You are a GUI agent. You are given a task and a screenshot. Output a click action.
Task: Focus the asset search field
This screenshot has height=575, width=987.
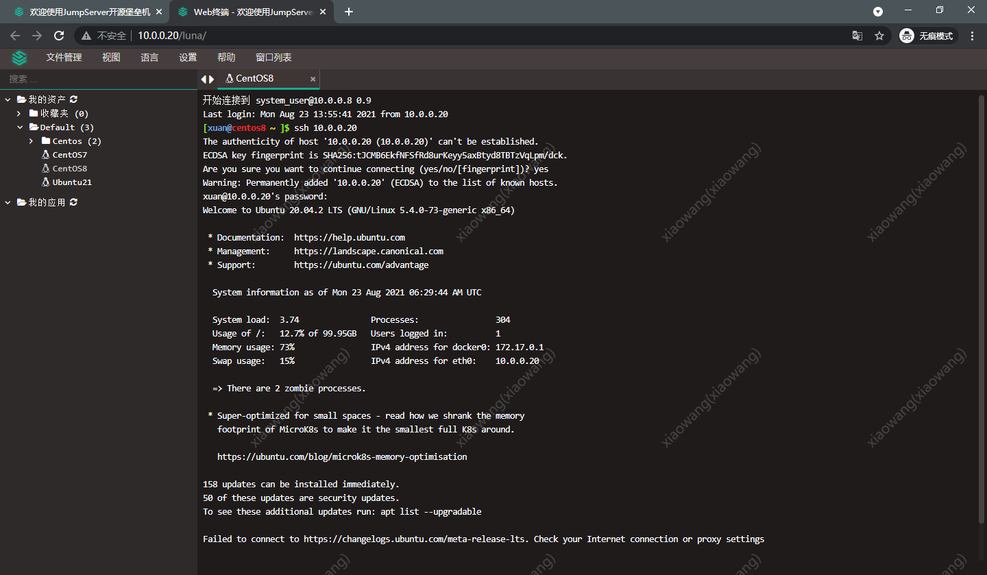pyautogui.click(x=99, y=79)
